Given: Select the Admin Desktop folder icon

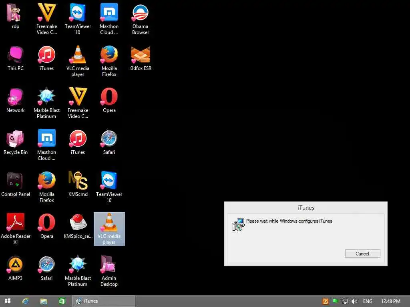Looking at the screenshot, I should click(x=109, y=271).
